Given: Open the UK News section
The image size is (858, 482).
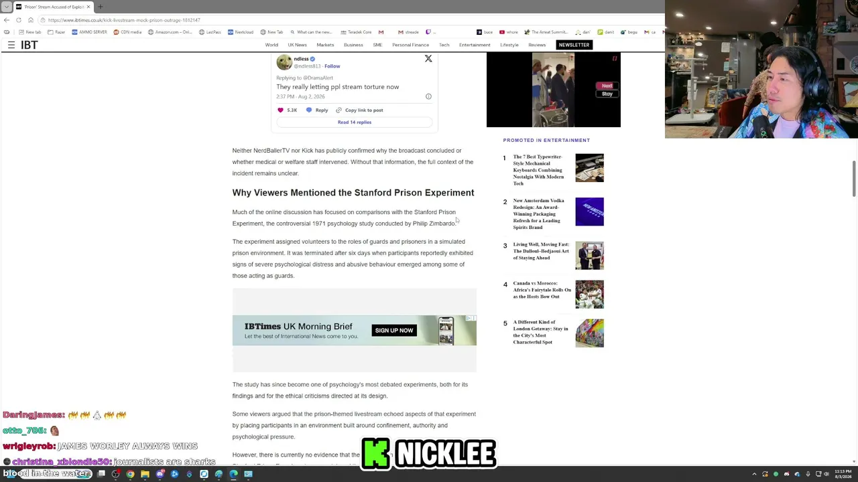Looking at the screenshot, I should click(297, 45).
